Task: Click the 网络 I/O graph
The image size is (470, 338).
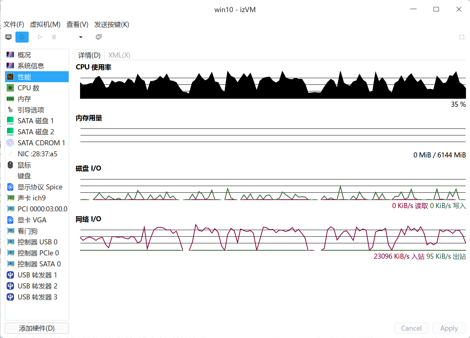Action: (273, 237)
